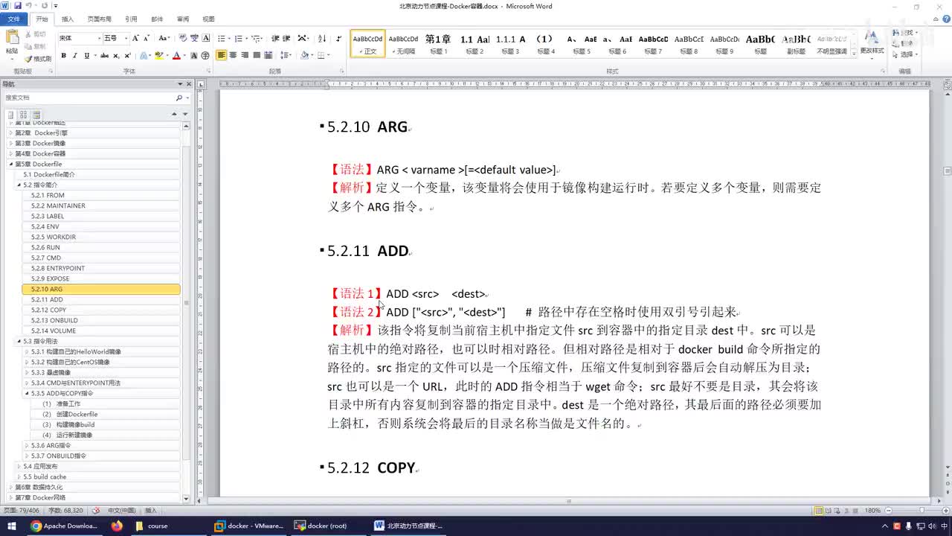The image size is (952, 536).
Task: Select the Format Painter (格式刷) tool
Action: pos(38,59)
